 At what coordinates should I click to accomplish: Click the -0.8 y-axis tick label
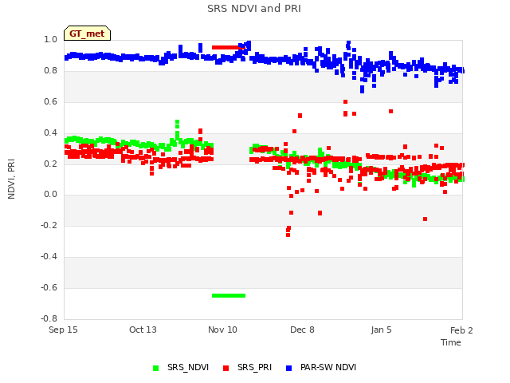pyautogui.click(x=49, y=318)
